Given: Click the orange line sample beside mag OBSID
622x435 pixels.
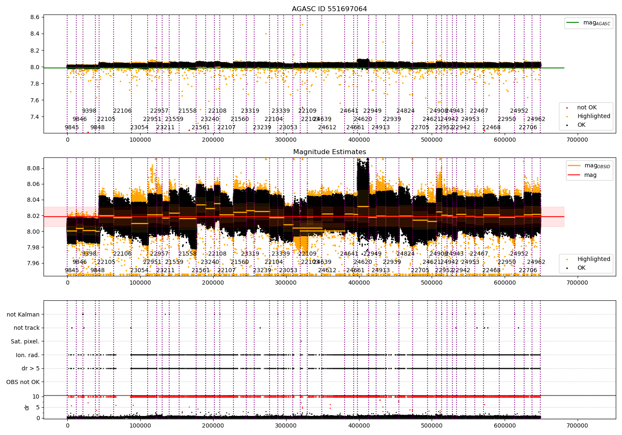Looking at the screenshot, I should coord(574,166).
